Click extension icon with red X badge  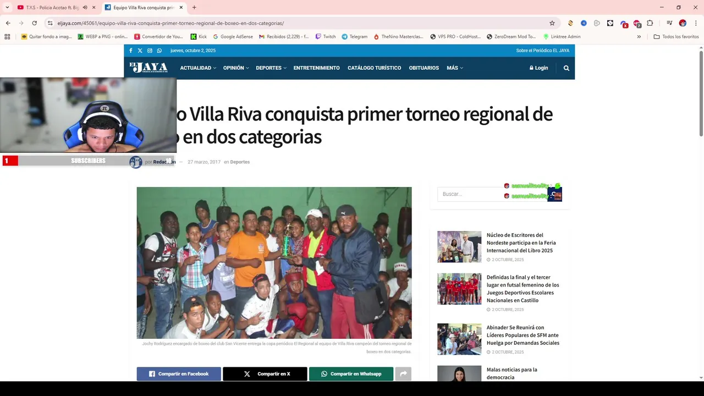pos(624,24)
